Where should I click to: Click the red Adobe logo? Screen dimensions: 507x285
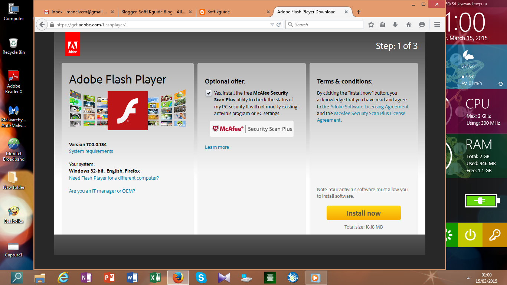(x=72, y=45)
